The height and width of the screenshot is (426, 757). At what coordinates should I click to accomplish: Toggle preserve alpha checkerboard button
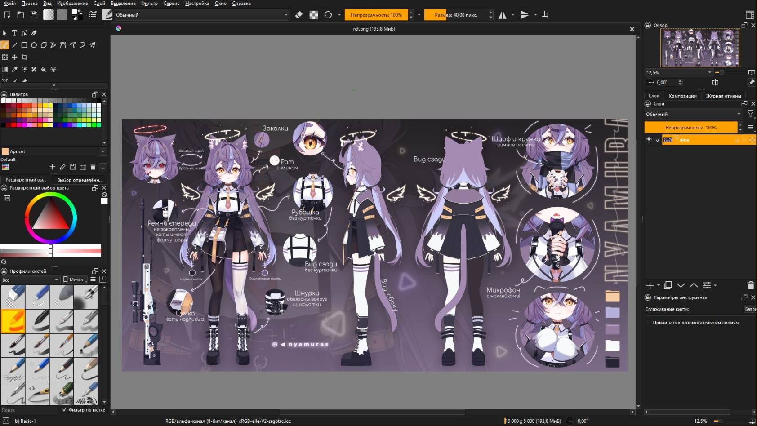pyautogui.click(x=314, y=15)
